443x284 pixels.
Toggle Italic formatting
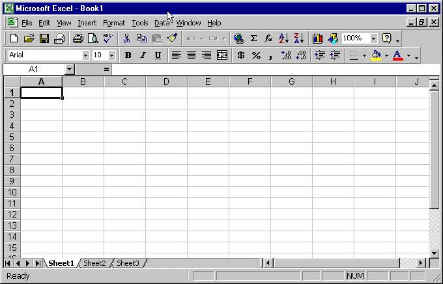pos(143,55)
